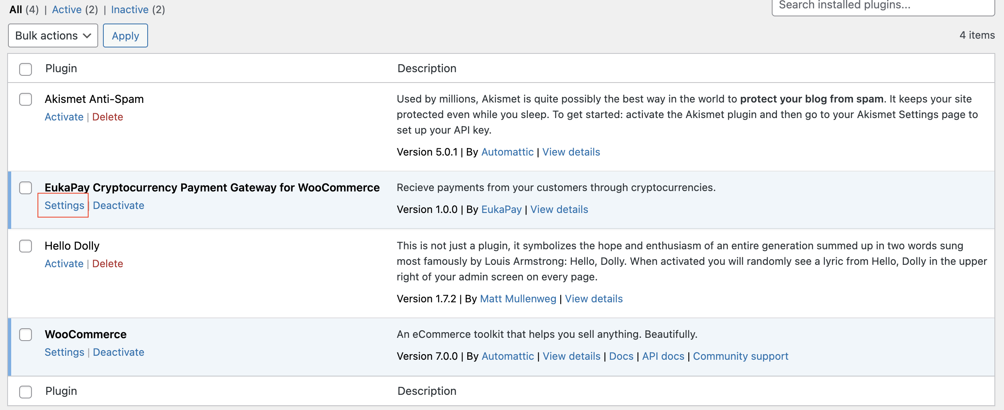View details for Hello Dolly

tap(594, 299)
